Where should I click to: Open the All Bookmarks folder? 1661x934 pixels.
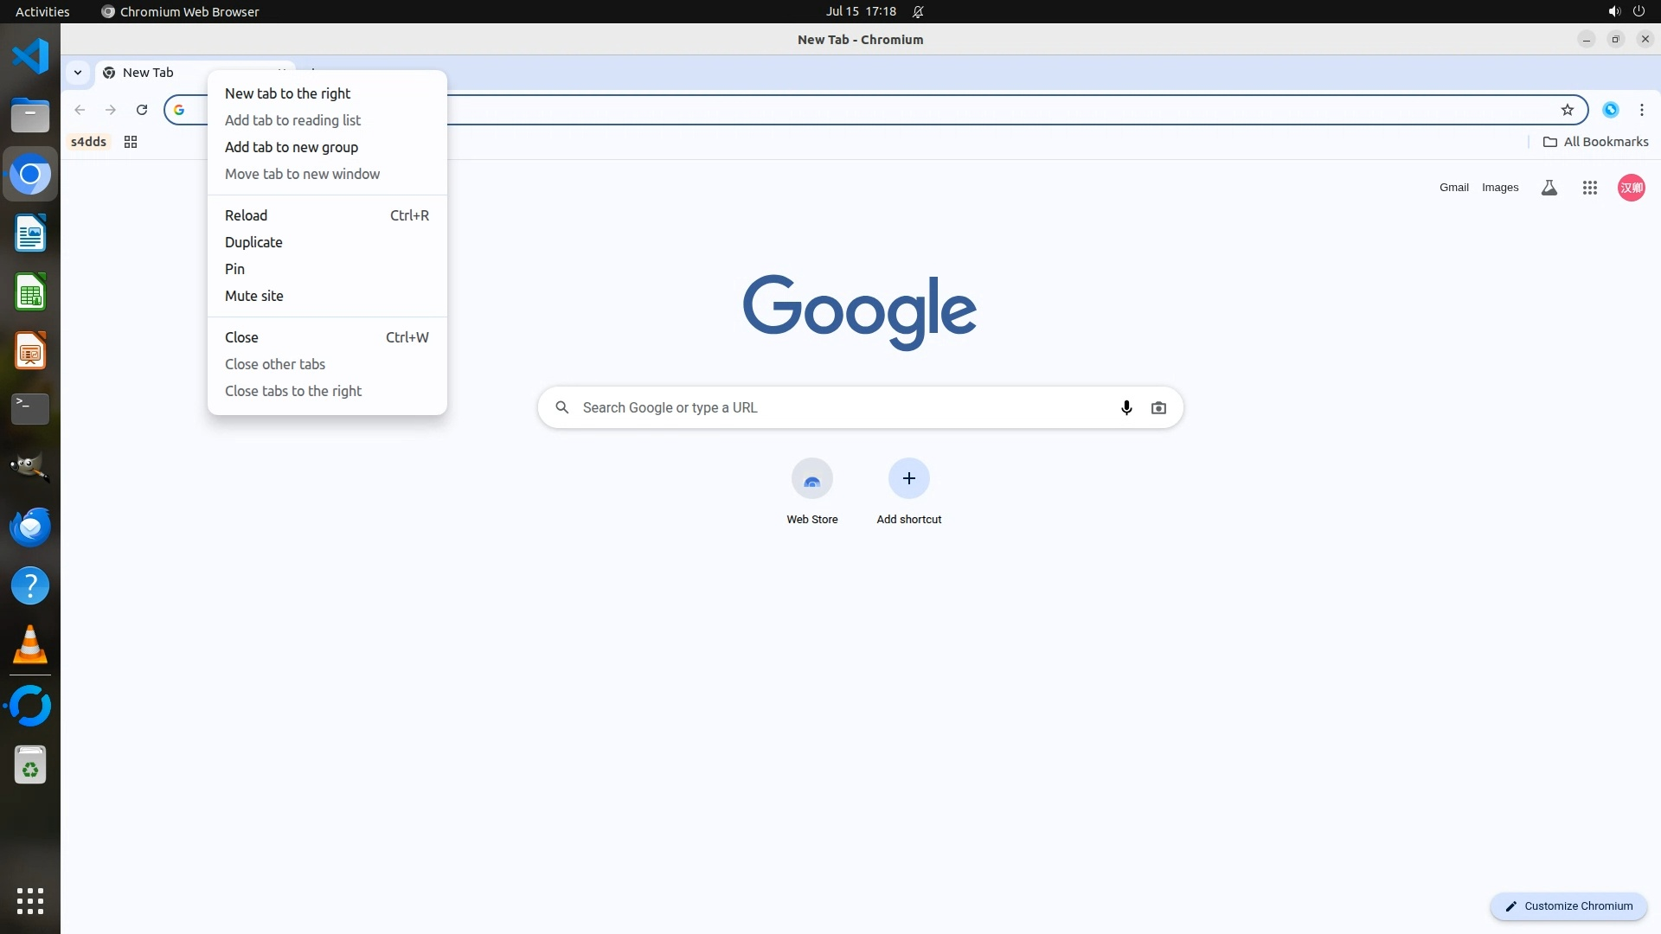(1595, 142)
